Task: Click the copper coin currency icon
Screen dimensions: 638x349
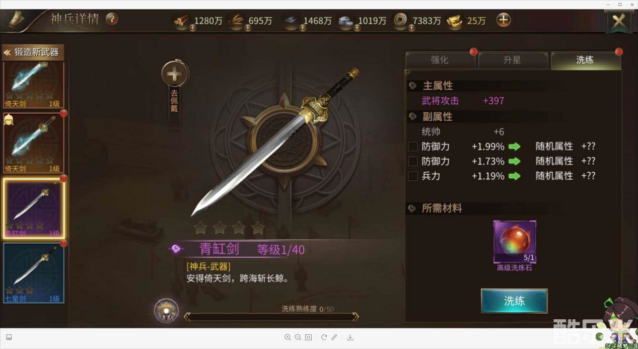Action: [x=401, y=20]
